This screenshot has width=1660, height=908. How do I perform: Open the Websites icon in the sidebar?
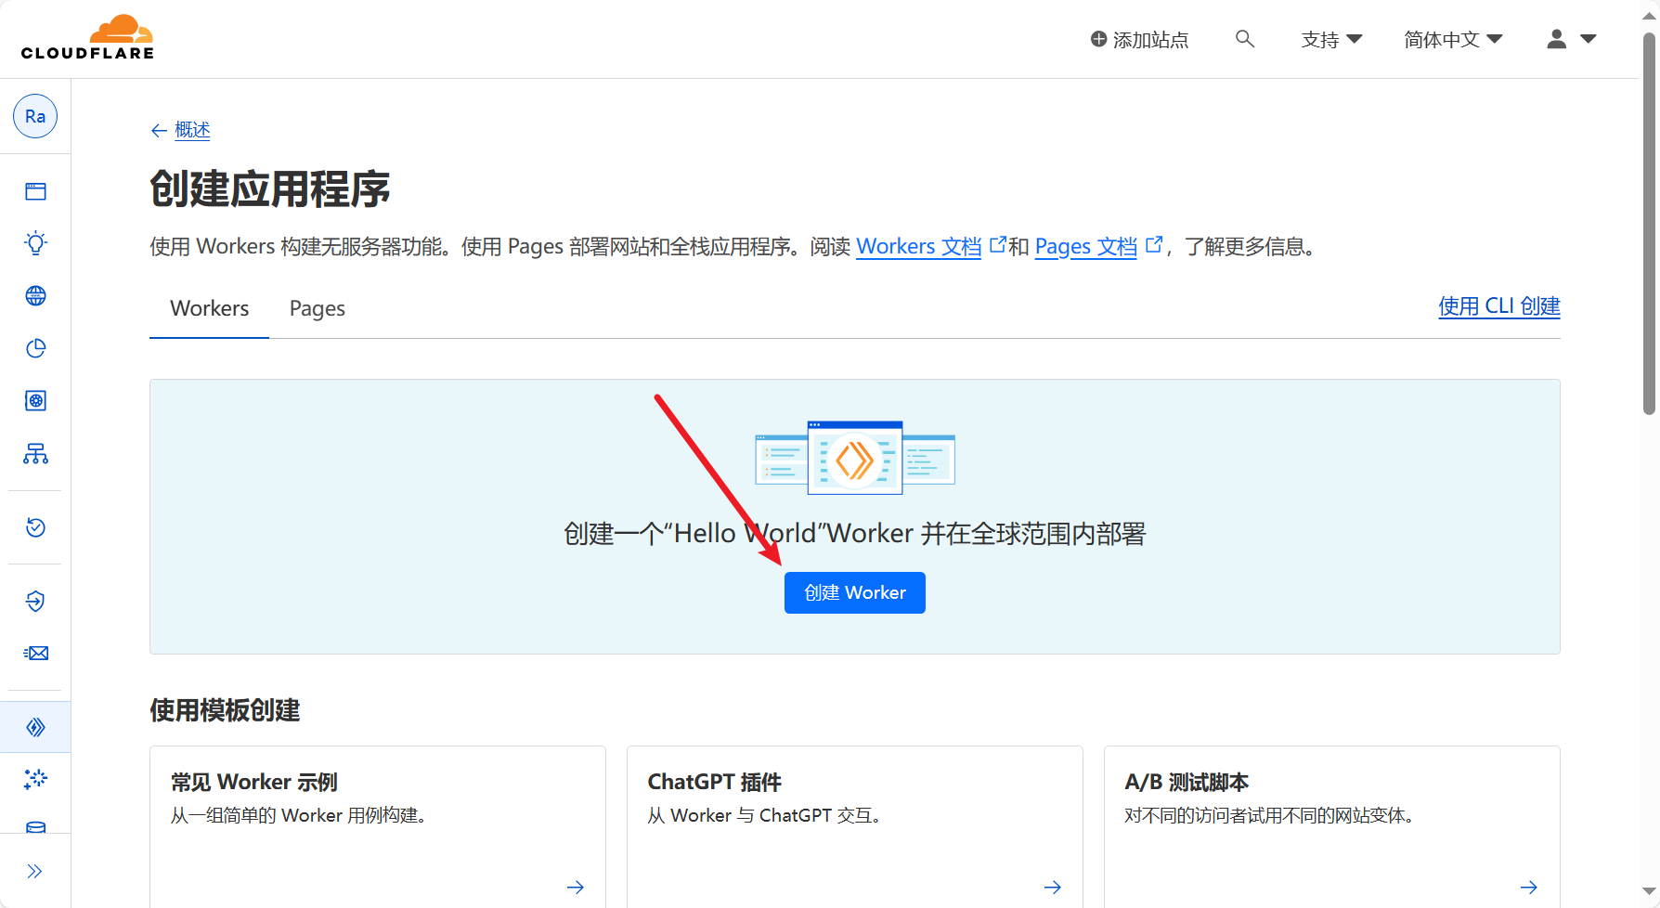pos(35,191)
